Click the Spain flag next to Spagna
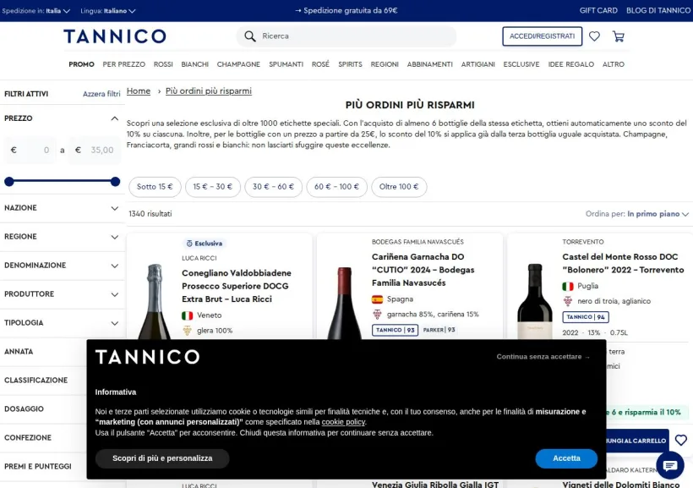Screen dimensions: 693x488 [x=377, y=299]
